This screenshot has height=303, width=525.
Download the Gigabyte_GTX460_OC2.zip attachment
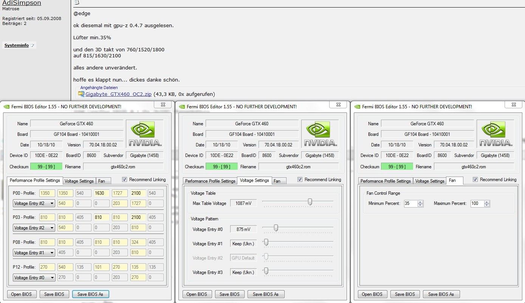tap(119, 94)
